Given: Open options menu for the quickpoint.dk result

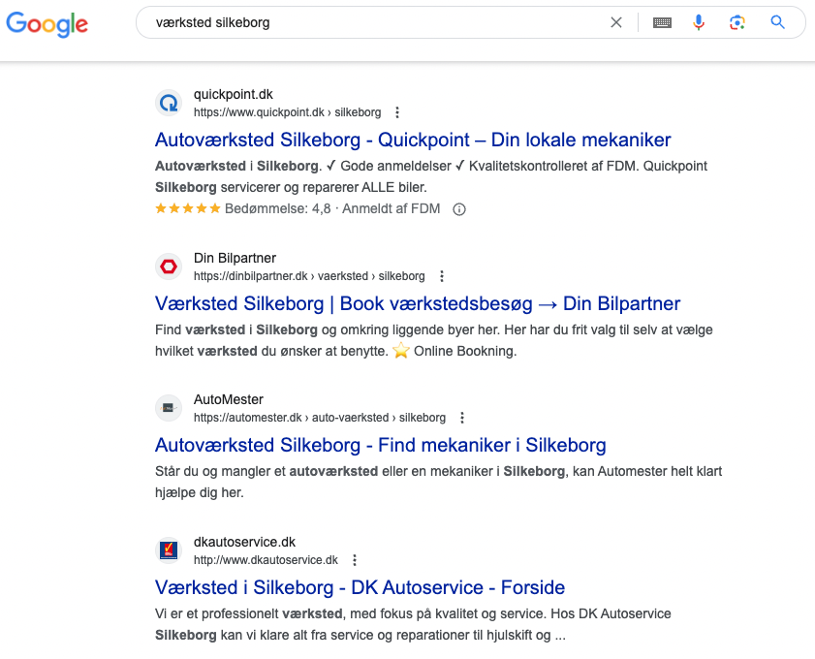Looking at the screenshot, I should 396,112.
